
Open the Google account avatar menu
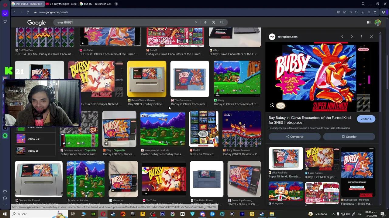tap(378, 22)
